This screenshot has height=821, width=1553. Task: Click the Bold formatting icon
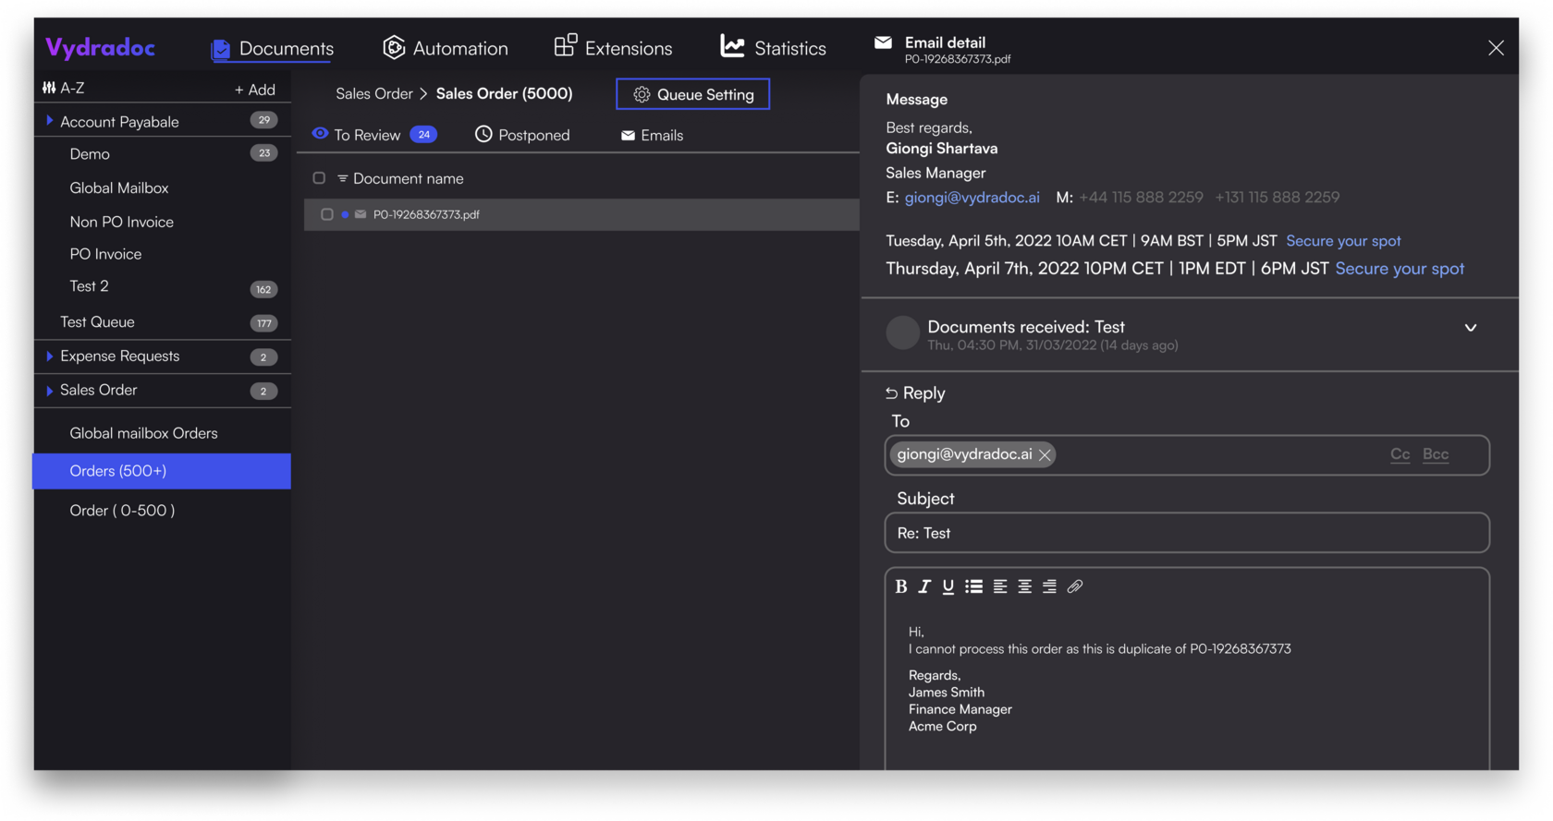tap(900, 586)
